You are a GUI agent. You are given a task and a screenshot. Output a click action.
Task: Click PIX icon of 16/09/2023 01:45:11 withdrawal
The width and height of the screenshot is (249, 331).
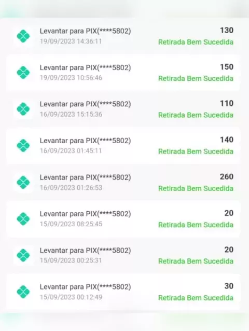click(x=23, y=146)
